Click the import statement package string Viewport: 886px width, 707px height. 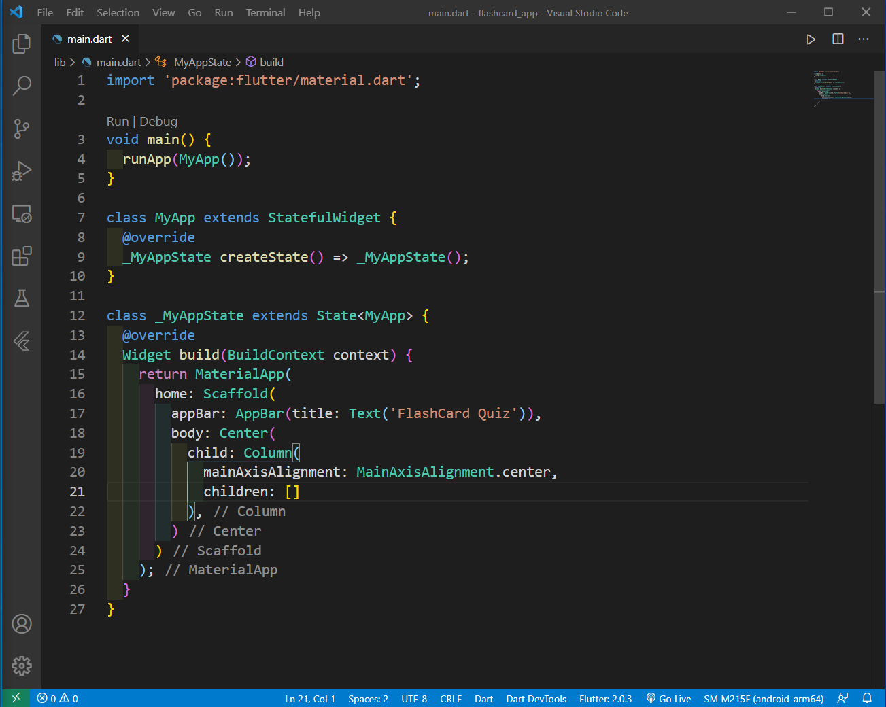tap(288, 80)
